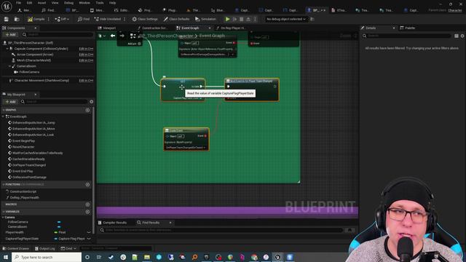This screenshot has width=466, height=262.
Task: Collapse the Camera variables category
Action: pos(3,217)
